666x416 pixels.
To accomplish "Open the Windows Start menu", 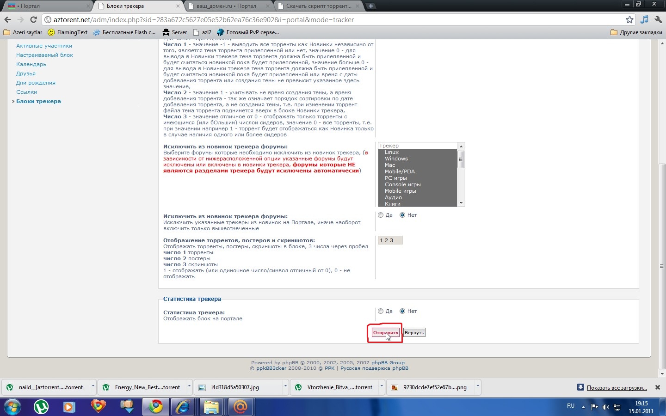I will tap(12, 407).
